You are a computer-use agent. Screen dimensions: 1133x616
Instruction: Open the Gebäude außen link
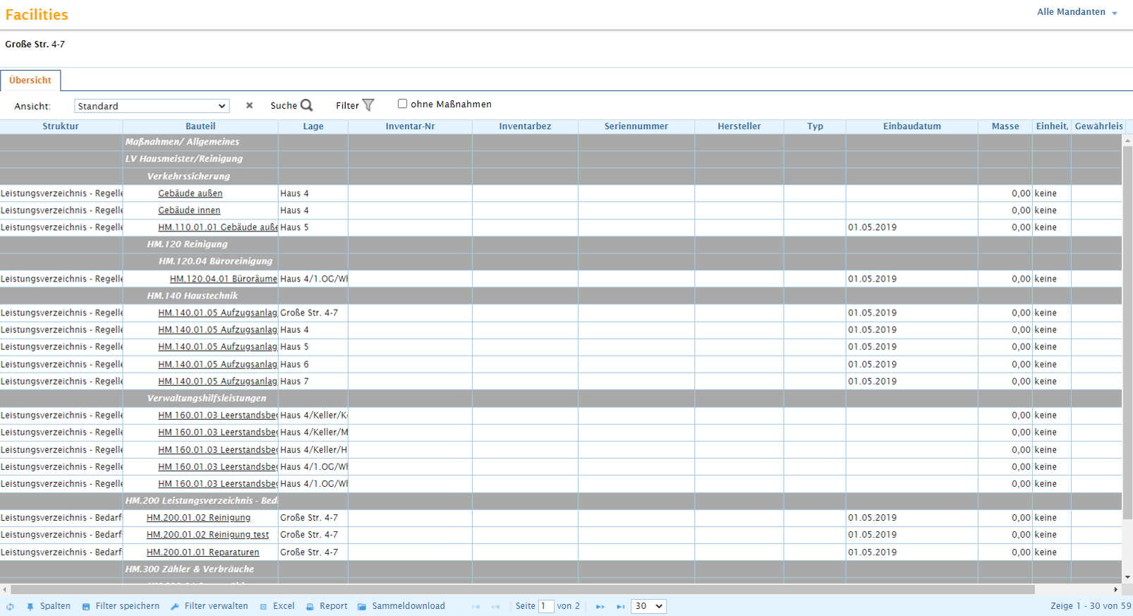pos(190,193)
